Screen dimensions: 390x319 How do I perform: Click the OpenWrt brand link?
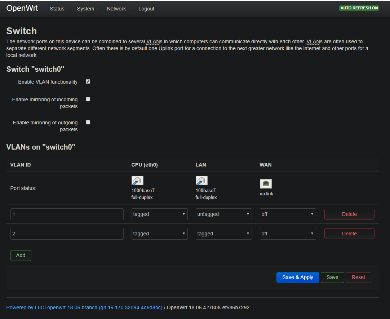[22, 8]
